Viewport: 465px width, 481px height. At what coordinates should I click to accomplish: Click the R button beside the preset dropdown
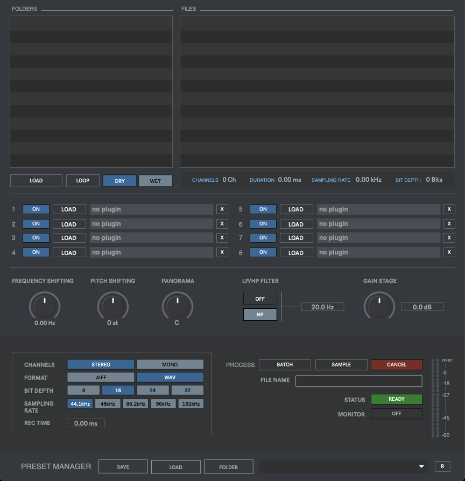pyautogui.click(x=450, y=466)
